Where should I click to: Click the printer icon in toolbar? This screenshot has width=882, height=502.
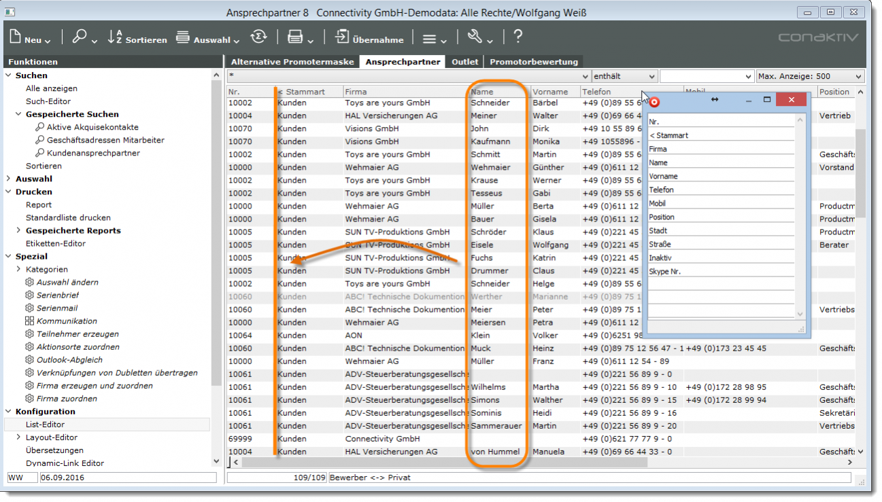(x=294, y=38)
